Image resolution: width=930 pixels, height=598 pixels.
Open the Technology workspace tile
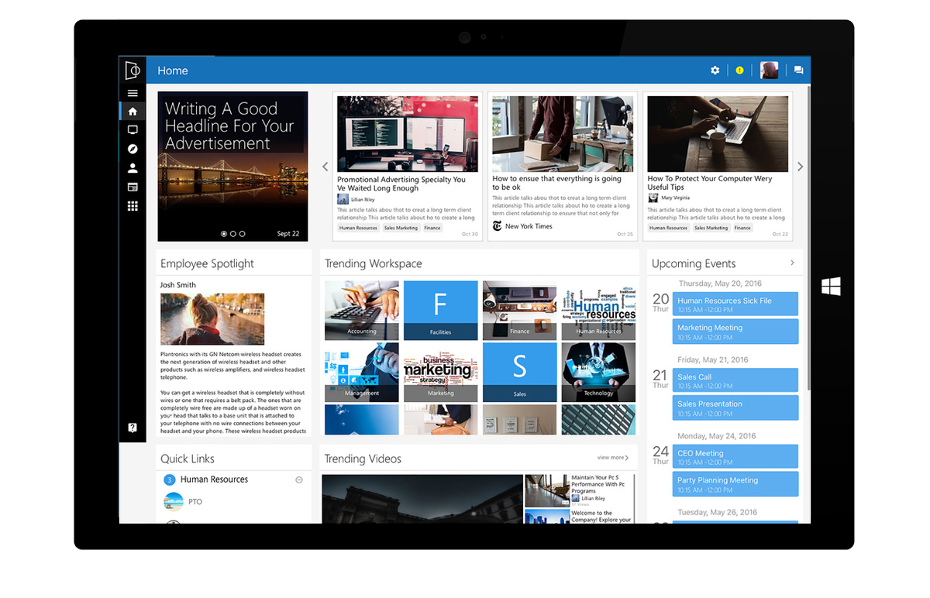598,372
